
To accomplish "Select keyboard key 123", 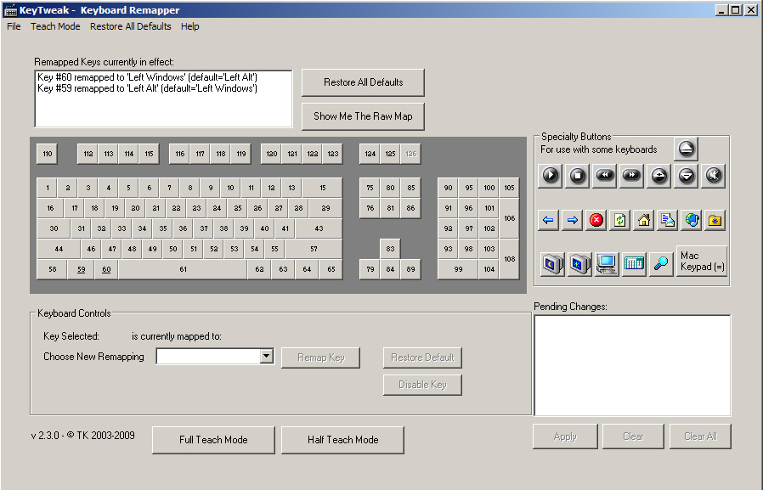I will [x=333, y=154].
